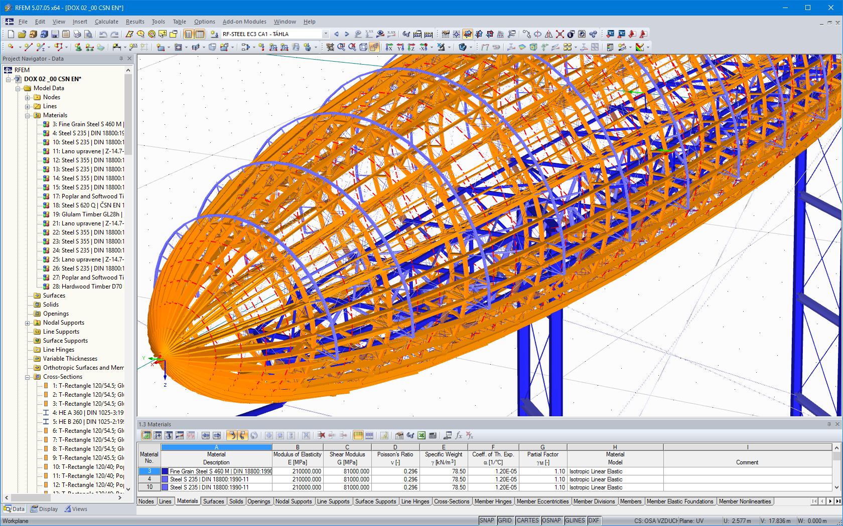Select 18: Steel S 620 Q material in tree
The width and height of the screenshot is (843, 526).
click(x=88, y=205)
